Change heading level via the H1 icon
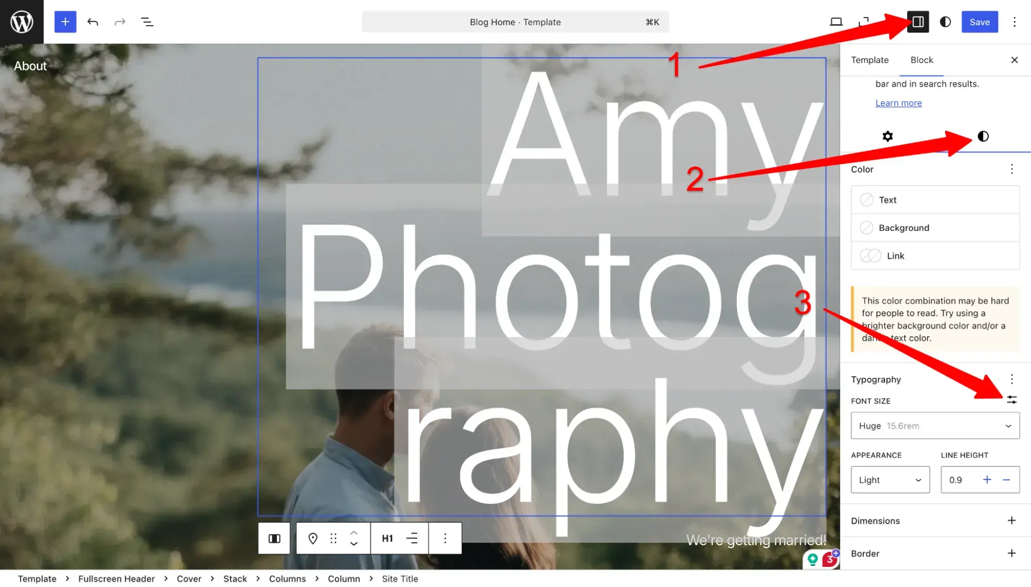 click(x=386, y=538)
